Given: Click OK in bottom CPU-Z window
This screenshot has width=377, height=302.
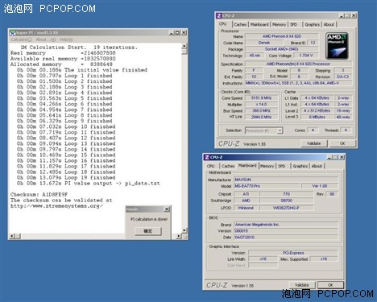Looking at the screenshot, I should [x=330, y=285].
